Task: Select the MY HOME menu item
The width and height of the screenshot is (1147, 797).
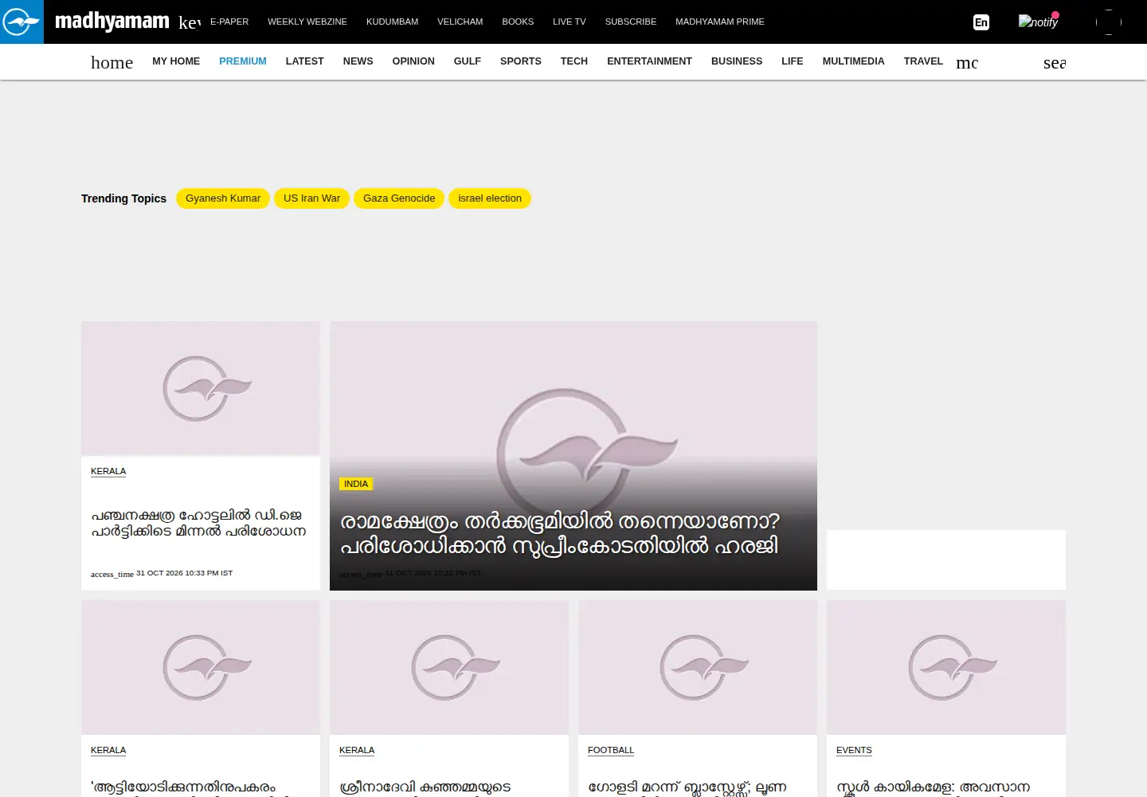Action: tap(176, 61)
